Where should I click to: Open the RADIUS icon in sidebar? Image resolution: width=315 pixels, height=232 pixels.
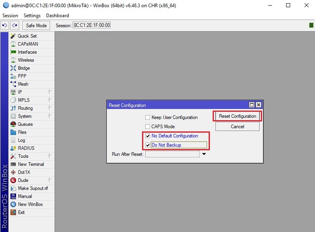tap(13, 148)
